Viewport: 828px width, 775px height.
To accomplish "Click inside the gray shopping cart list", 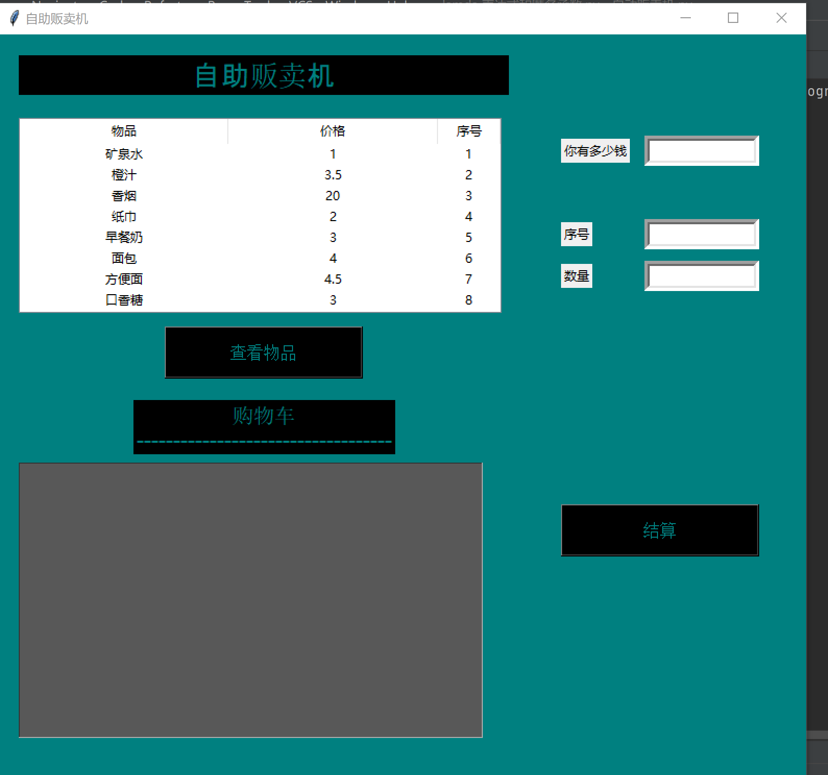I will (251, 600).
